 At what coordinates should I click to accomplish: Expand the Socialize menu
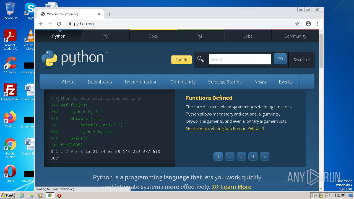point(301,60)
